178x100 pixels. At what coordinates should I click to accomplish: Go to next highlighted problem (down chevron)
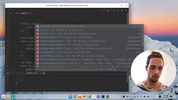pyautogui.click(x=126, y=11)
